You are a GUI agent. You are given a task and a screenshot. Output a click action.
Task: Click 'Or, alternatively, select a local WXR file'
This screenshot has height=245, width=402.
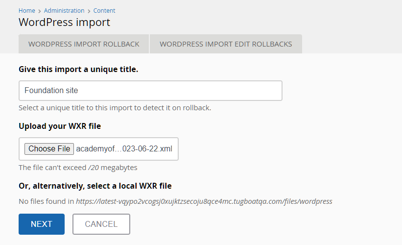[x=95, y=186]
